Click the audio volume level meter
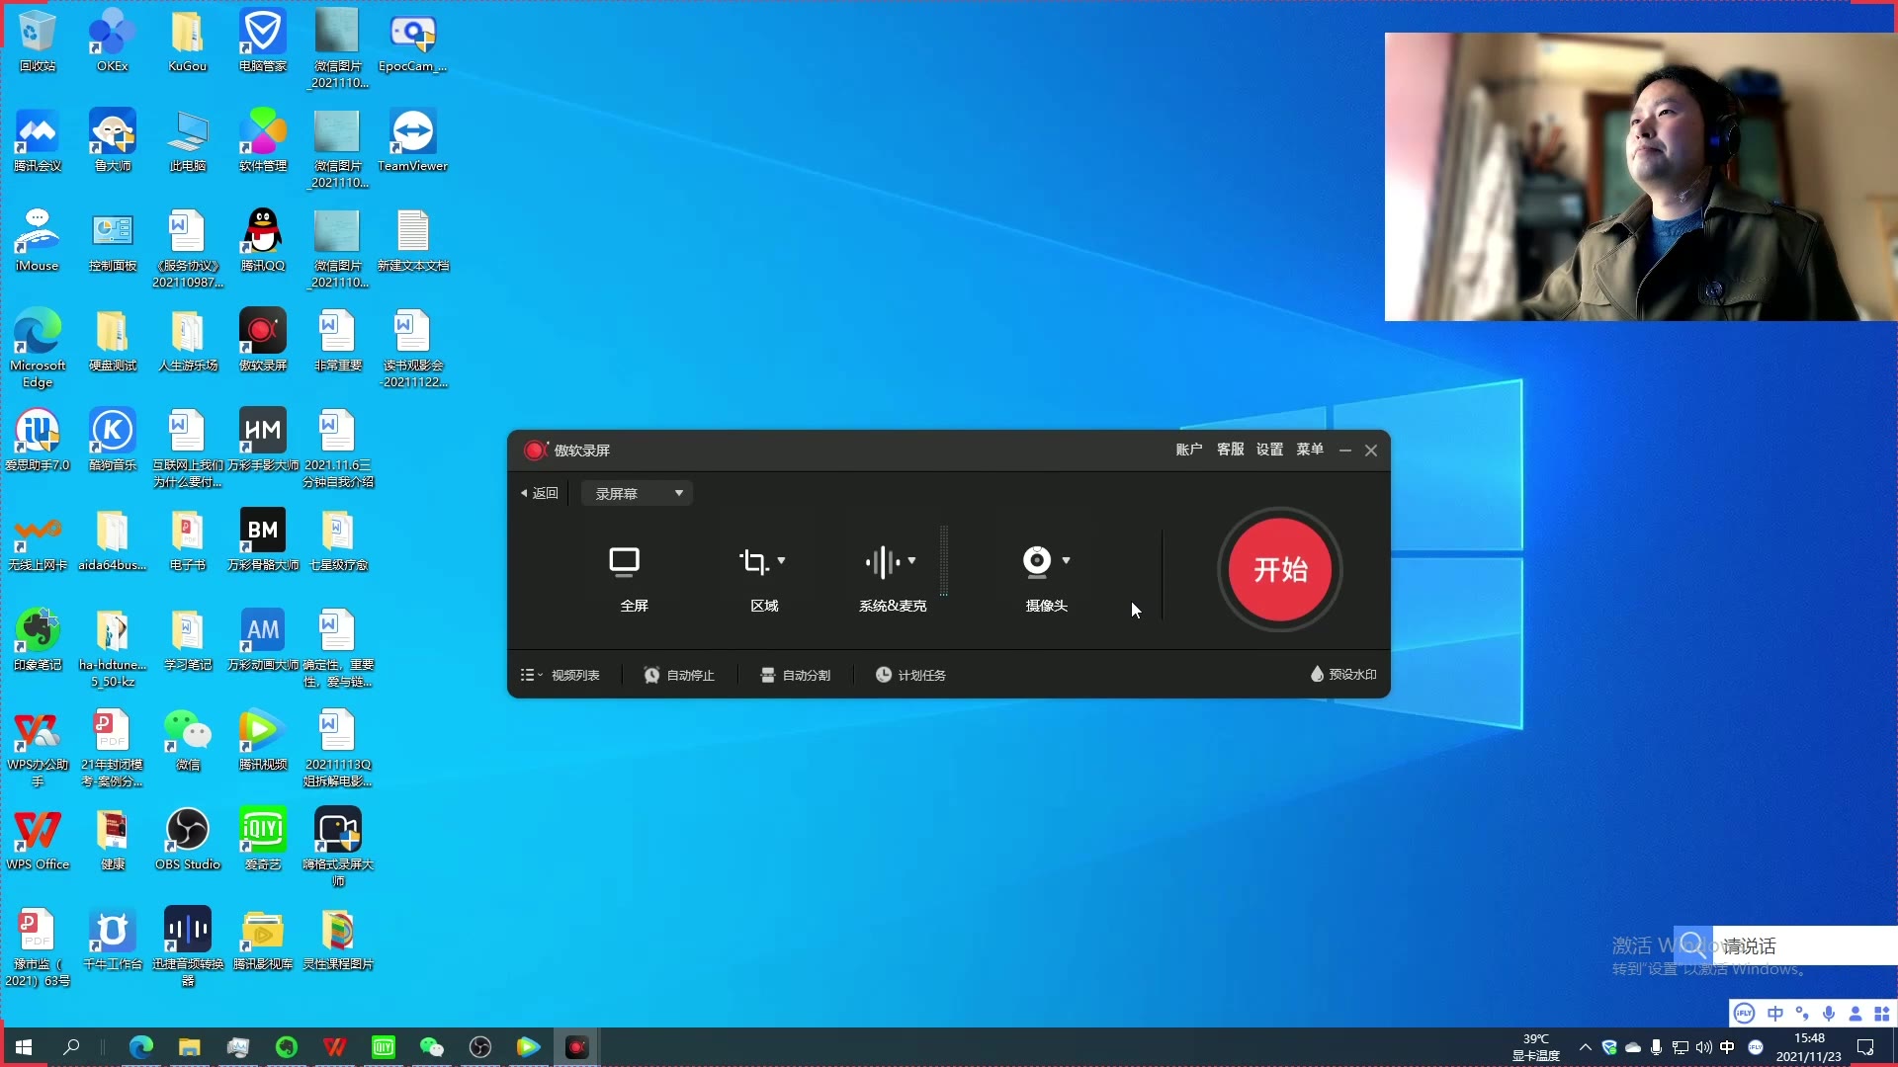 pos(944,560)
